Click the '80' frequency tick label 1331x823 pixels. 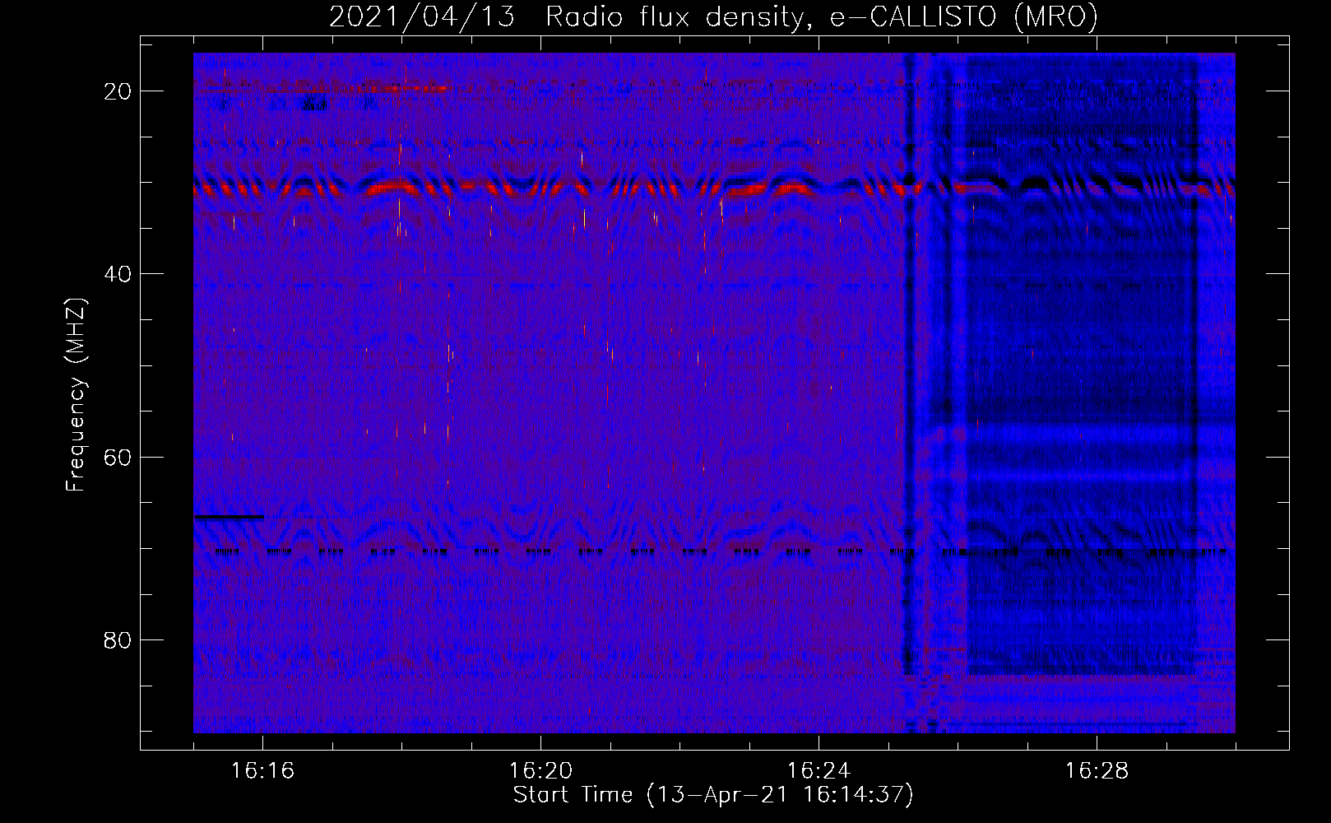pyautogui.click(x=118, y=640)
